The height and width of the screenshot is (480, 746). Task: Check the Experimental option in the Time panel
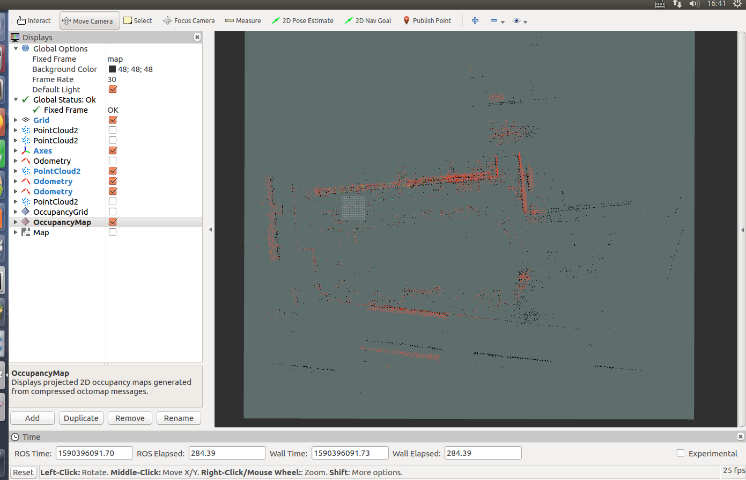(680, 453)
